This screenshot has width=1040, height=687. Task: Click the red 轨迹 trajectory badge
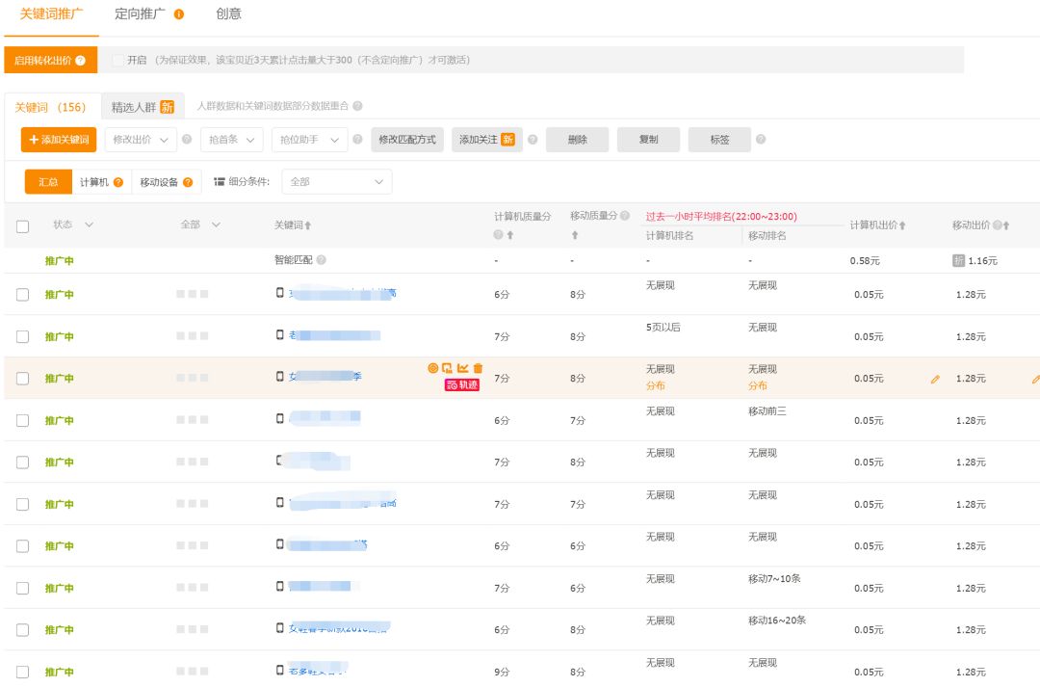462,383
